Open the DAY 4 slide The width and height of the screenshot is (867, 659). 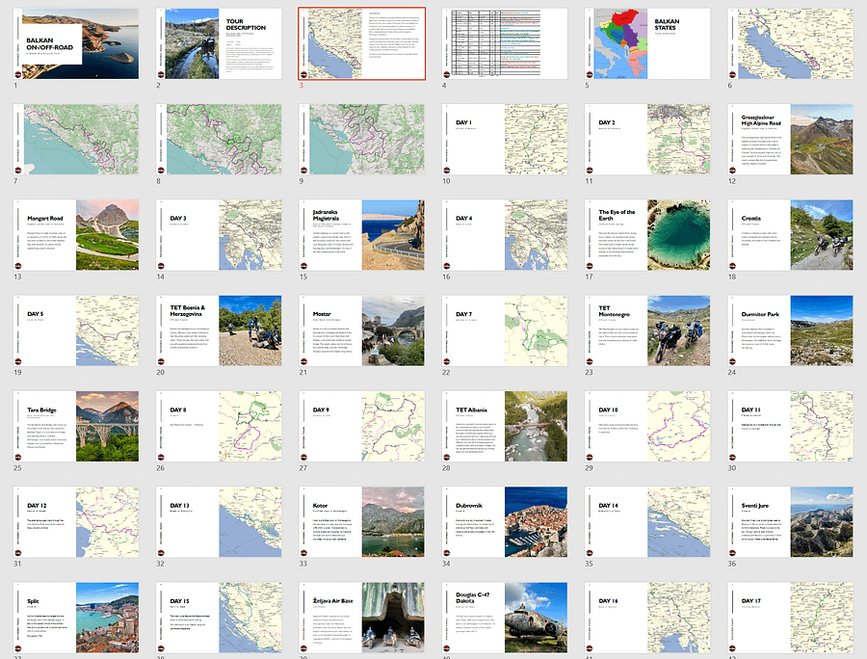(x=505, y=235)
